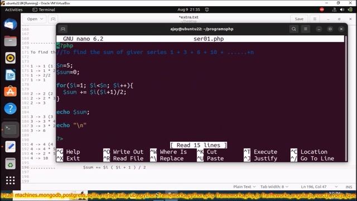Open the terminal hamburger menu
The image size is (357, 201).
[306, 29]
